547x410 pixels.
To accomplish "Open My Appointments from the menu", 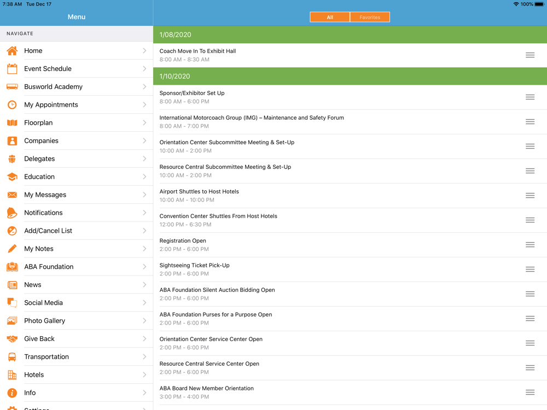I will [77, 104].
